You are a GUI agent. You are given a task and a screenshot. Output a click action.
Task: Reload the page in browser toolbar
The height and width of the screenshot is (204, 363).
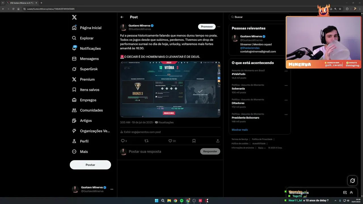point(13,9)
